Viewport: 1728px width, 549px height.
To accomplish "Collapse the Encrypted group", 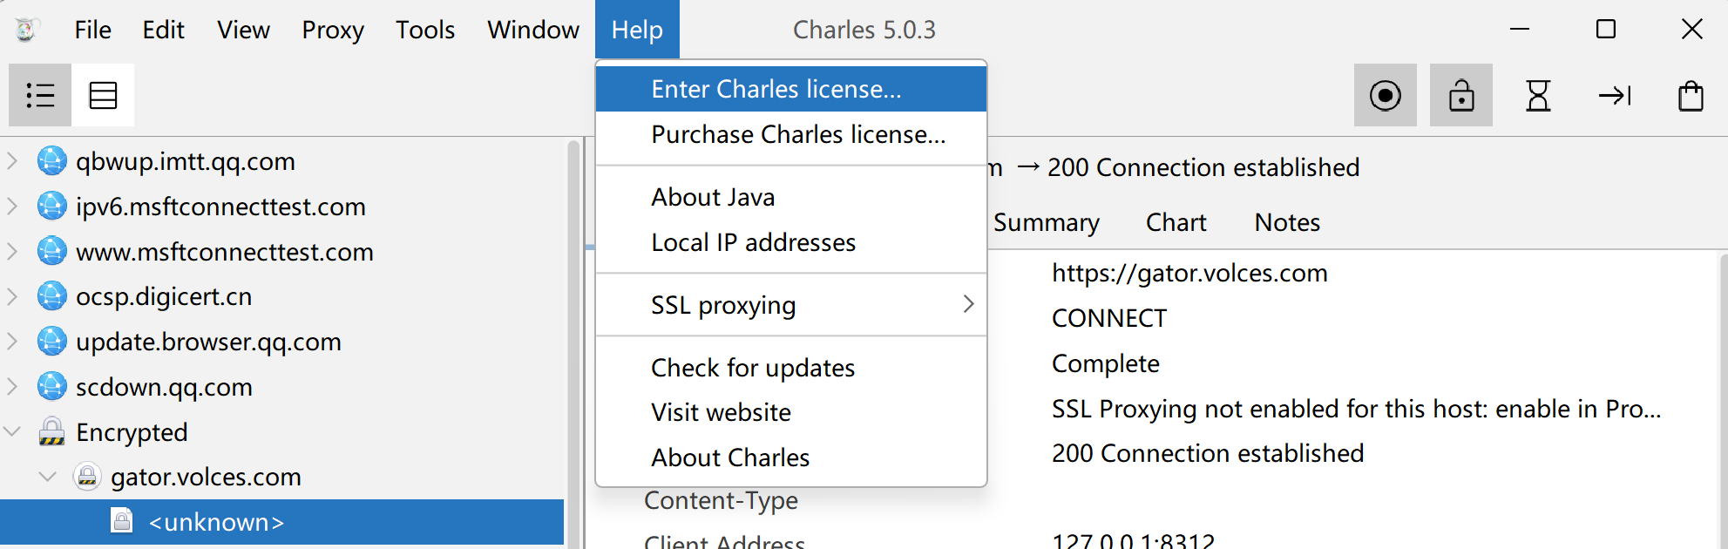I will coord(12,431).
